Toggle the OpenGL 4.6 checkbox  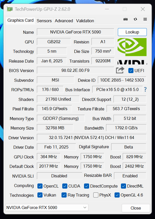coord(117,195)
